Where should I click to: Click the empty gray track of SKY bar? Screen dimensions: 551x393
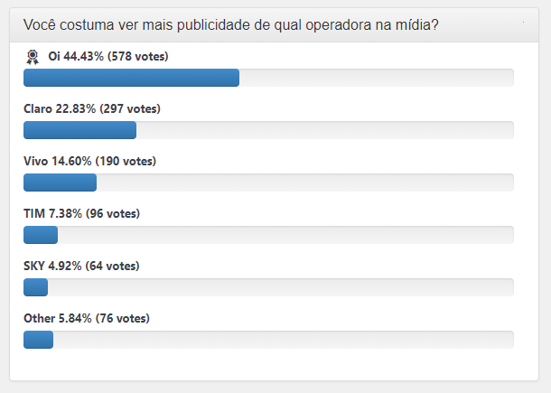point(280,287)
